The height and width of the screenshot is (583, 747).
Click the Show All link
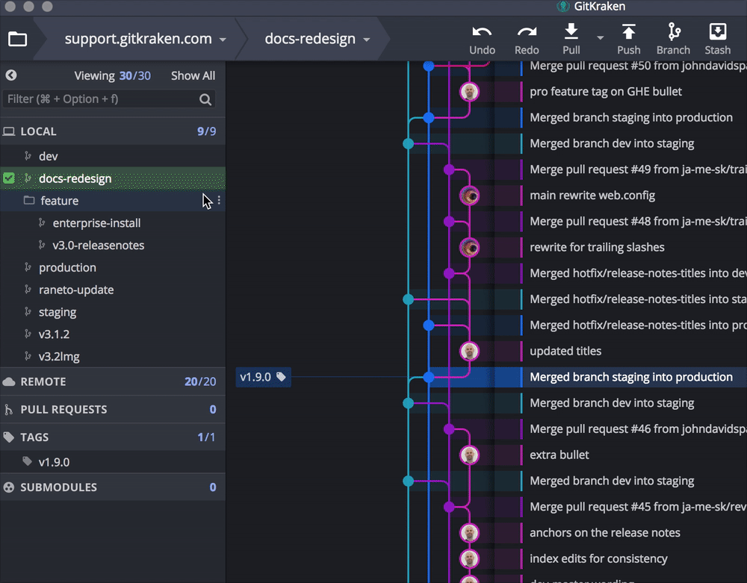click(193, 75)
